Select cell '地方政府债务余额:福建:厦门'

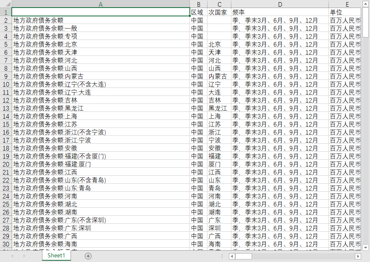coord(101,164)
